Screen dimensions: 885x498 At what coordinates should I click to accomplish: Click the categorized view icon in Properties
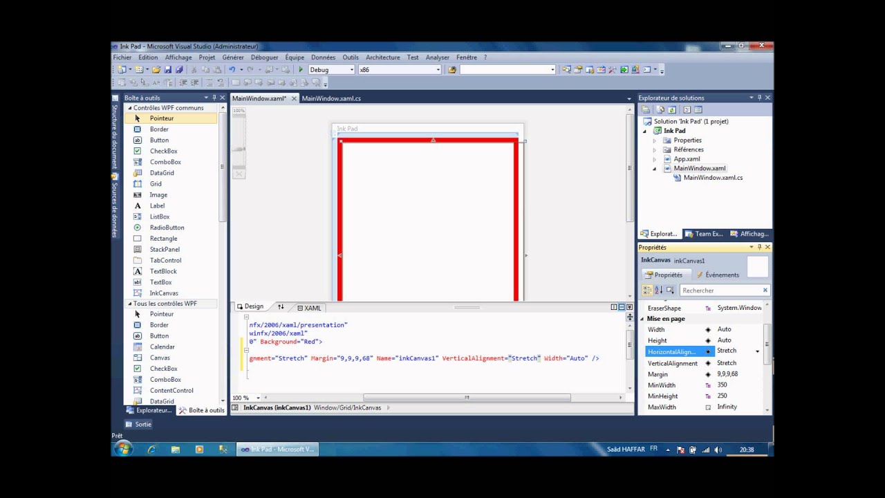[647, 290]
